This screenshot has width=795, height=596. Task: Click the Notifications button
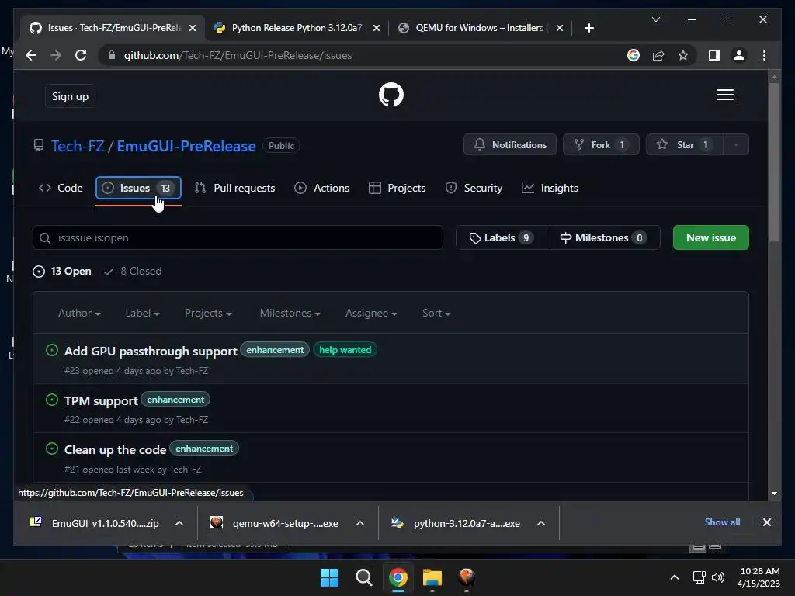point(510,145)
